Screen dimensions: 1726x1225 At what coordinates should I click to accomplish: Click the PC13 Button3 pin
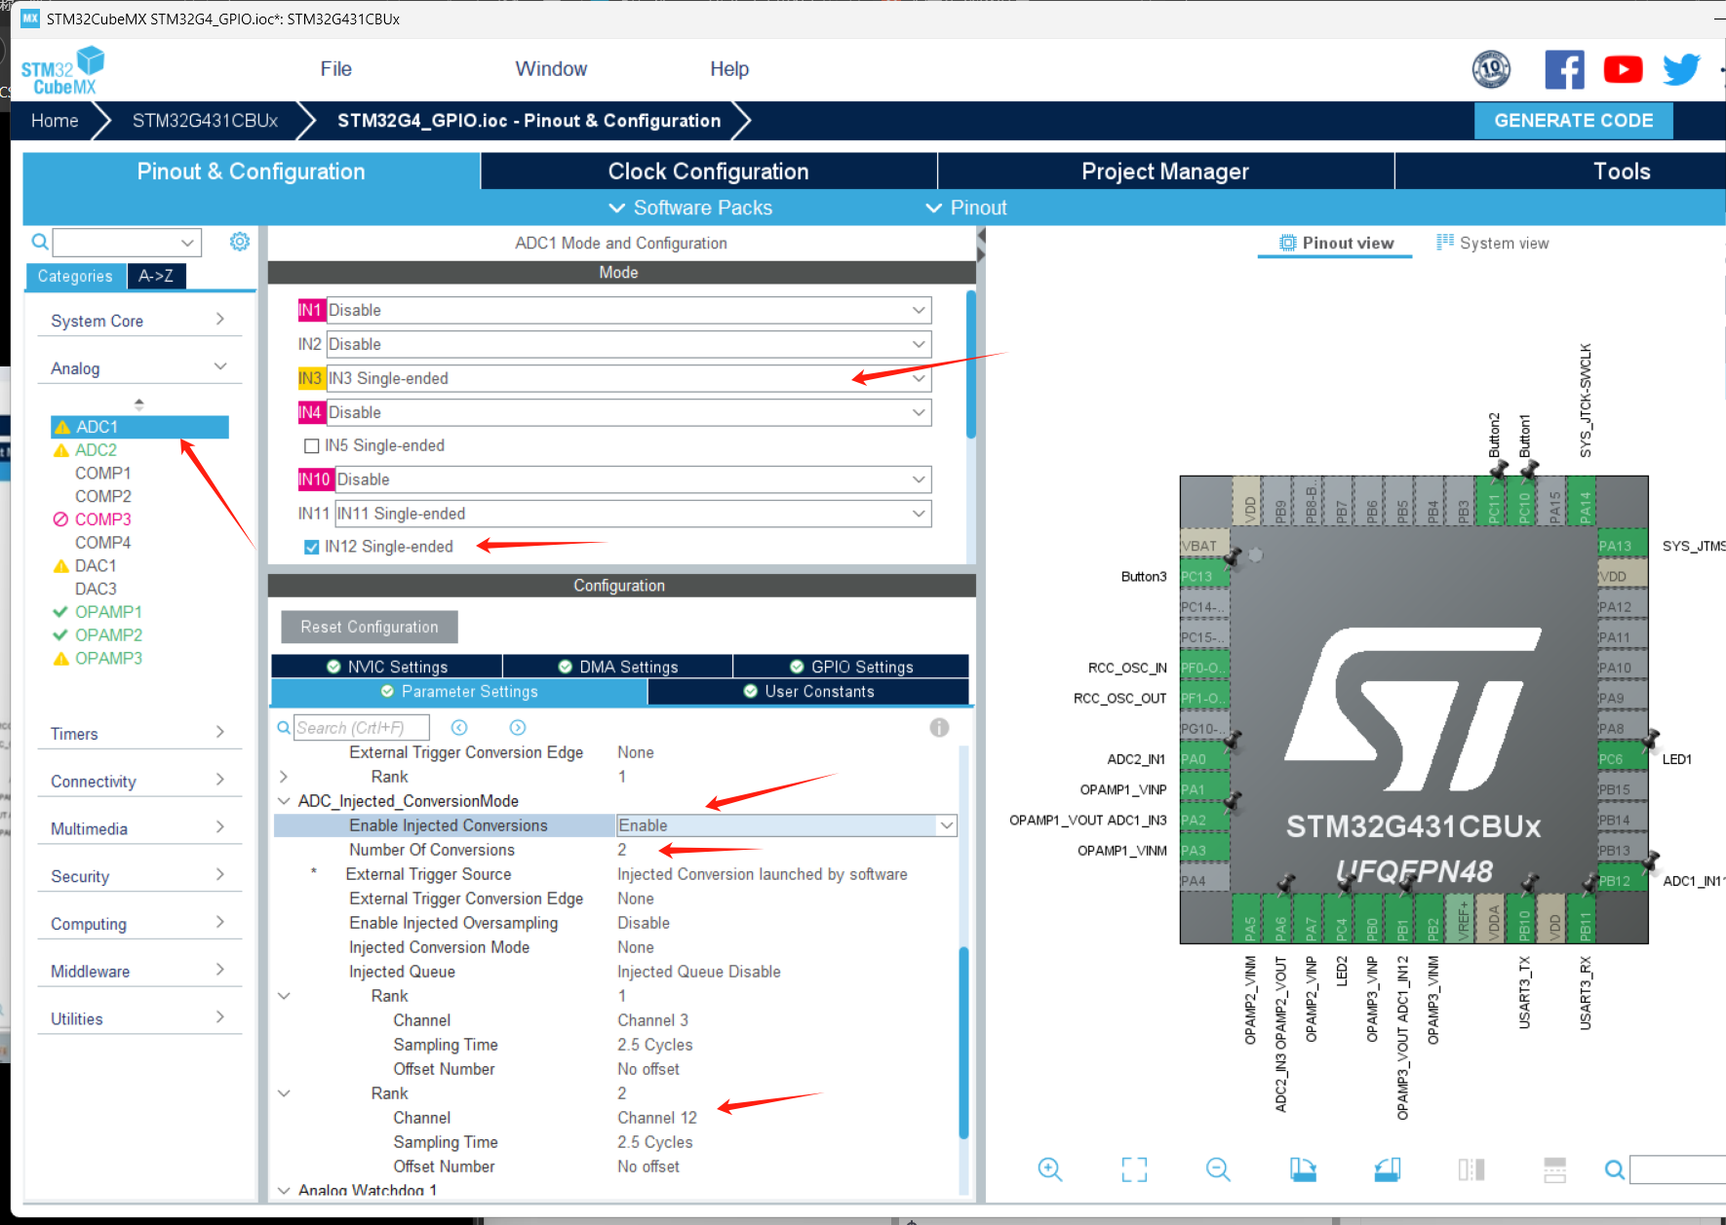pos(1204,576)
